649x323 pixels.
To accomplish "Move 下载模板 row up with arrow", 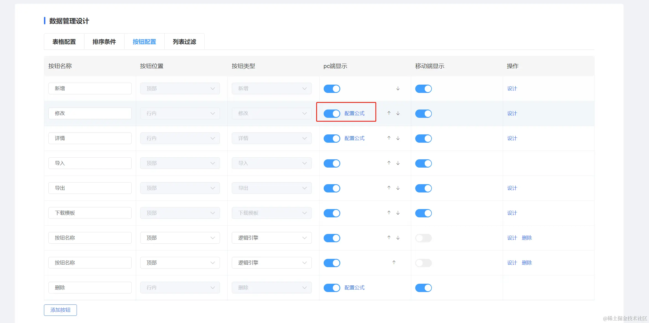I will click(389, 213).
